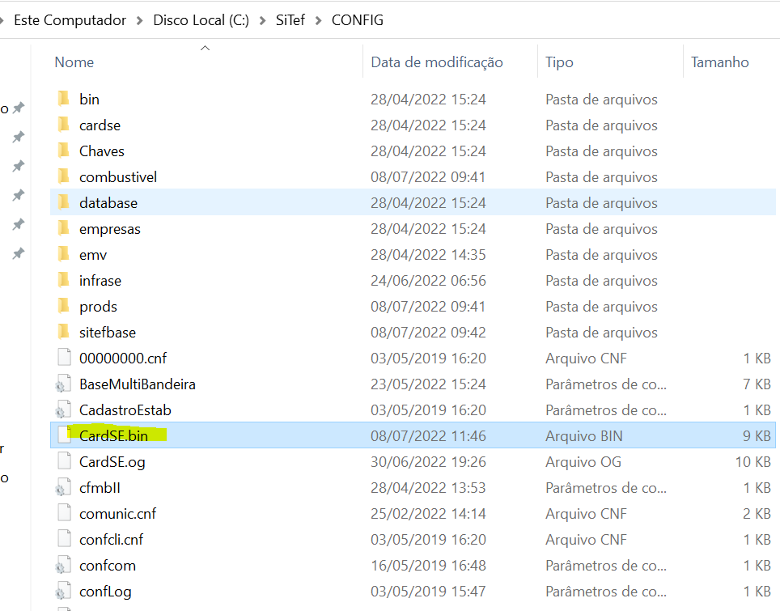Expand chevron after Este Computador breadcrumb
The height and width of the screenshot is (611, 780).
click(140, 20)
